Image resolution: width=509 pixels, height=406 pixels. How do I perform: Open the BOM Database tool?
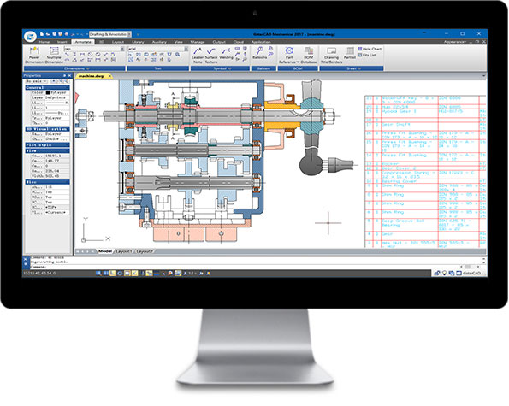tap(308, 55)
